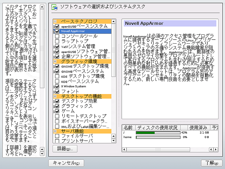The width and height of the screenshot is (225, 169).
Task: Uncheck 企業ソフトウェア管理 checkbox
Action: pyautogui.click(x=57, y=56)
